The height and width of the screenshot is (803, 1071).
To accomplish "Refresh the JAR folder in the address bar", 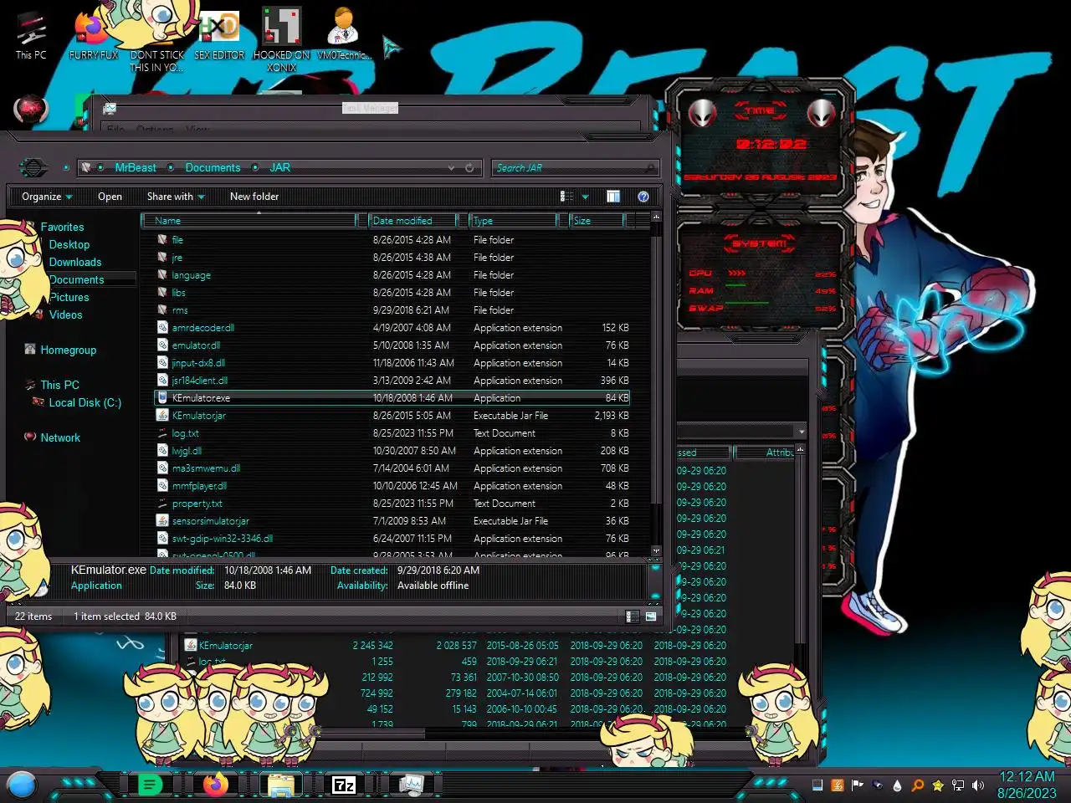I will click(469, 168).
